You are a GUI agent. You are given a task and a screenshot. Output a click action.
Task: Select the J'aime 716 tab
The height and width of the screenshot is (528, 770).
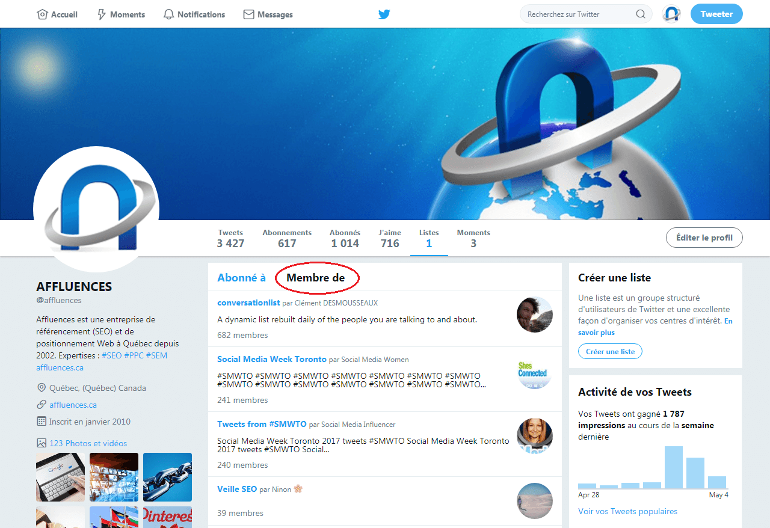click(390, 238)
